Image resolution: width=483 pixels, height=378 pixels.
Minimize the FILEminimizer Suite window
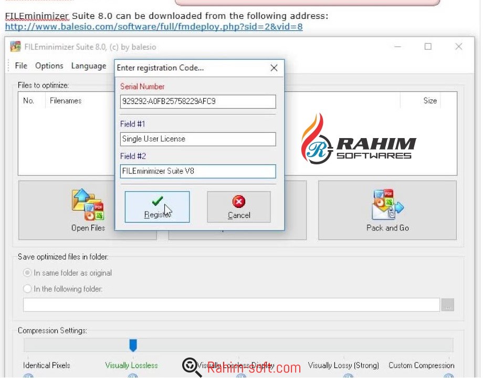click(x=397, y=47)
